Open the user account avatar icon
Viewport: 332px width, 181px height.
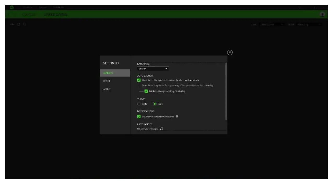coord(323,14)
